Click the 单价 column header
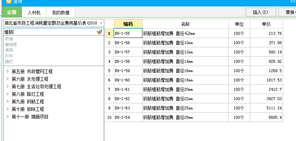 266,24
